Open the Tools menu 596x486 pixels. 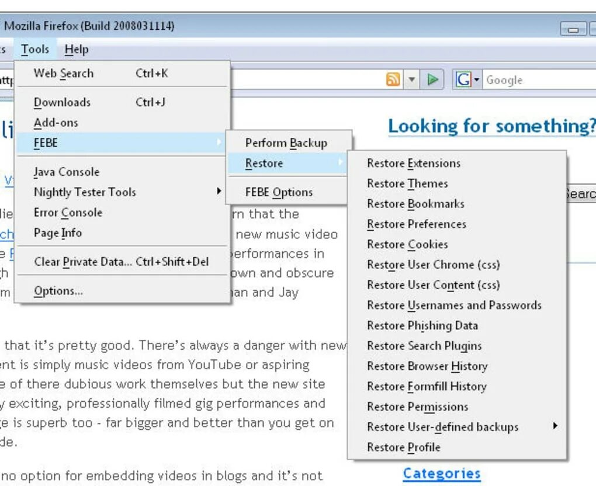(35, 50)
